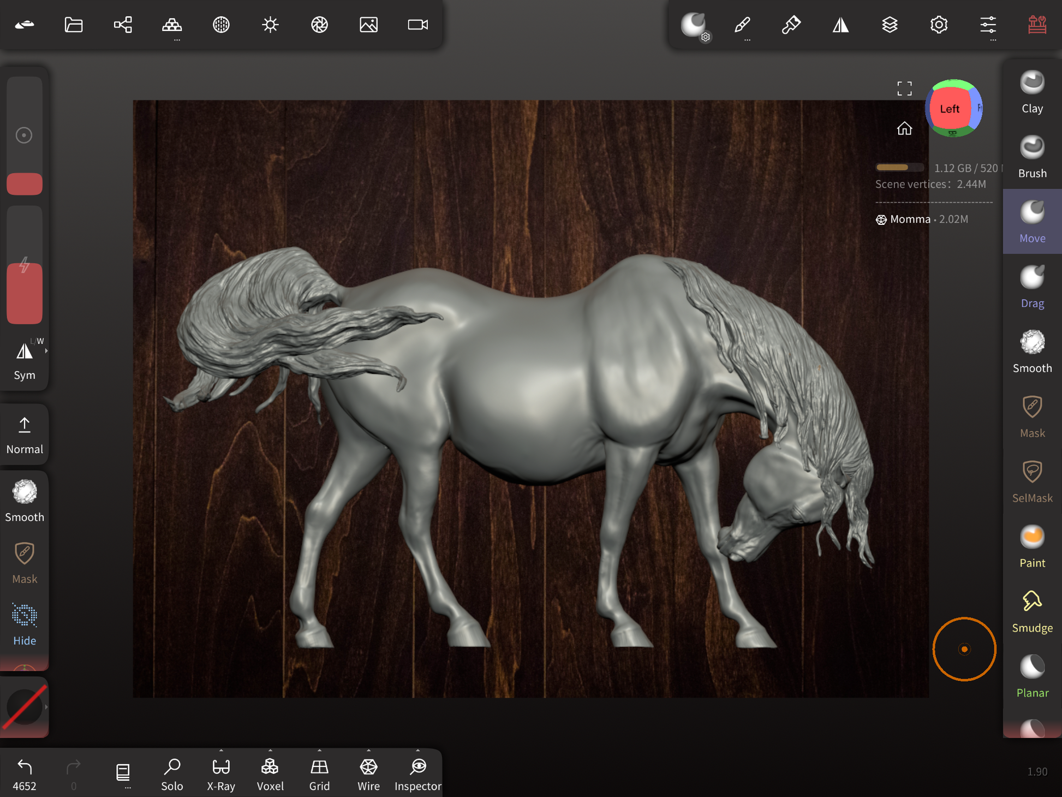Toggle Solo object view

[172, 773]
